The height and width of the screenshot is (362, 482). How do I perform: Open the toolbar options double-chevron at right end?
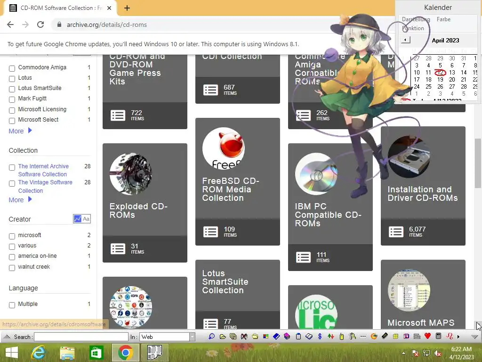click(x=474, y=337)
